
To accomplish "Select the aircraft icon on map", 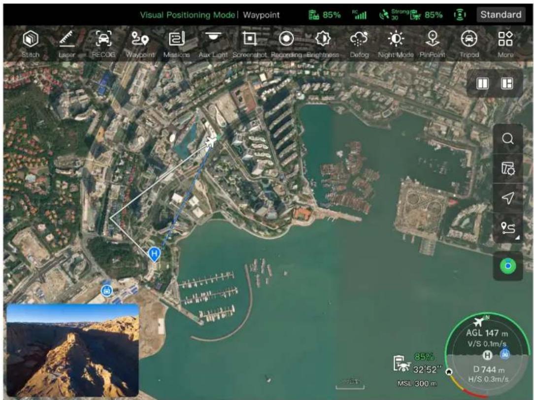I will pyautogui.click(x=211, y=141).
